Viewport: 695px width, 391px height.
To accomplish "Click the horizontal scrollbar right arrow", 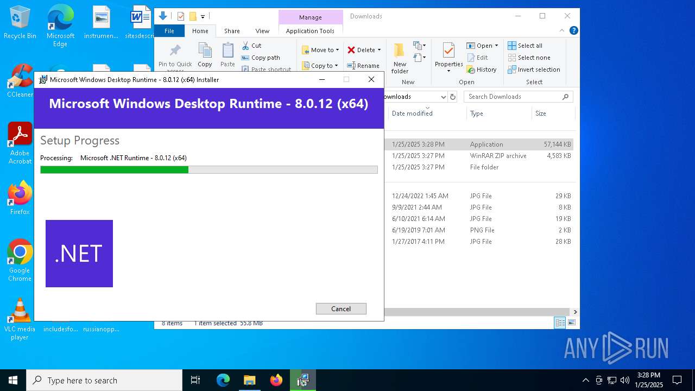I will coord(575,312).
